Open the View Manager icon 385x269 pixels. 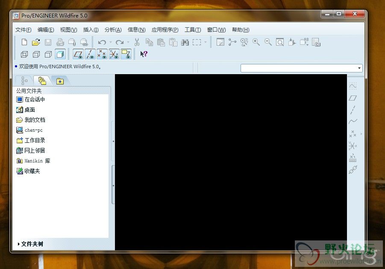pyautogui.click(x=316, y=42)
